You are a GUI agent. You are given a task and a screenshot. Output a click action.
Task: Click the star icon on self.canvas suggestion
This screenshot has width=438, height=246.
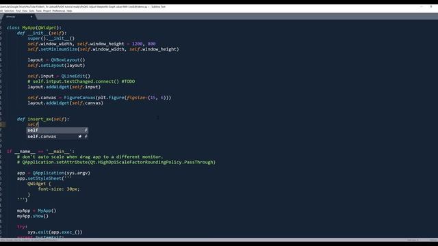(80, 137)
